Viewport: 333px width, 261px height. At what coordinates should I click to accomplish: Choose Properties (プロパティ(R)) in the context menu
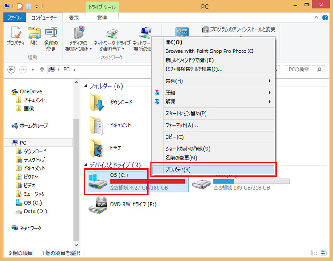[213, 170]
